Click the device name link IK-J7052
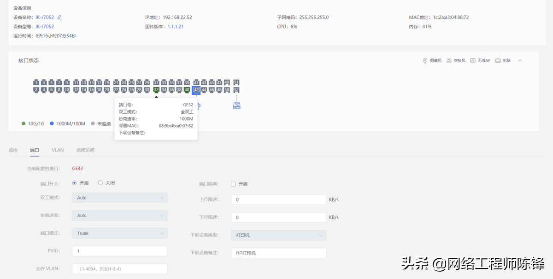Viewport: 553px width, 279px height. (x=45, y=17)
